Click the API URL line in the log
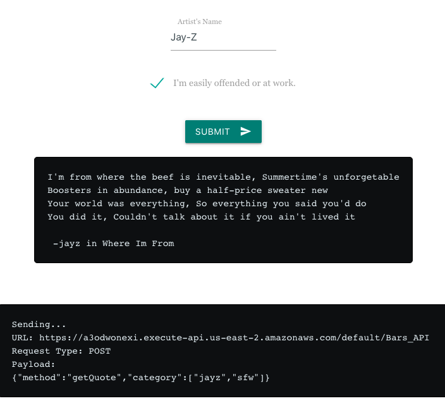Image resolution: width=445 pixels, height=408 pixels. tap(220, 338)
